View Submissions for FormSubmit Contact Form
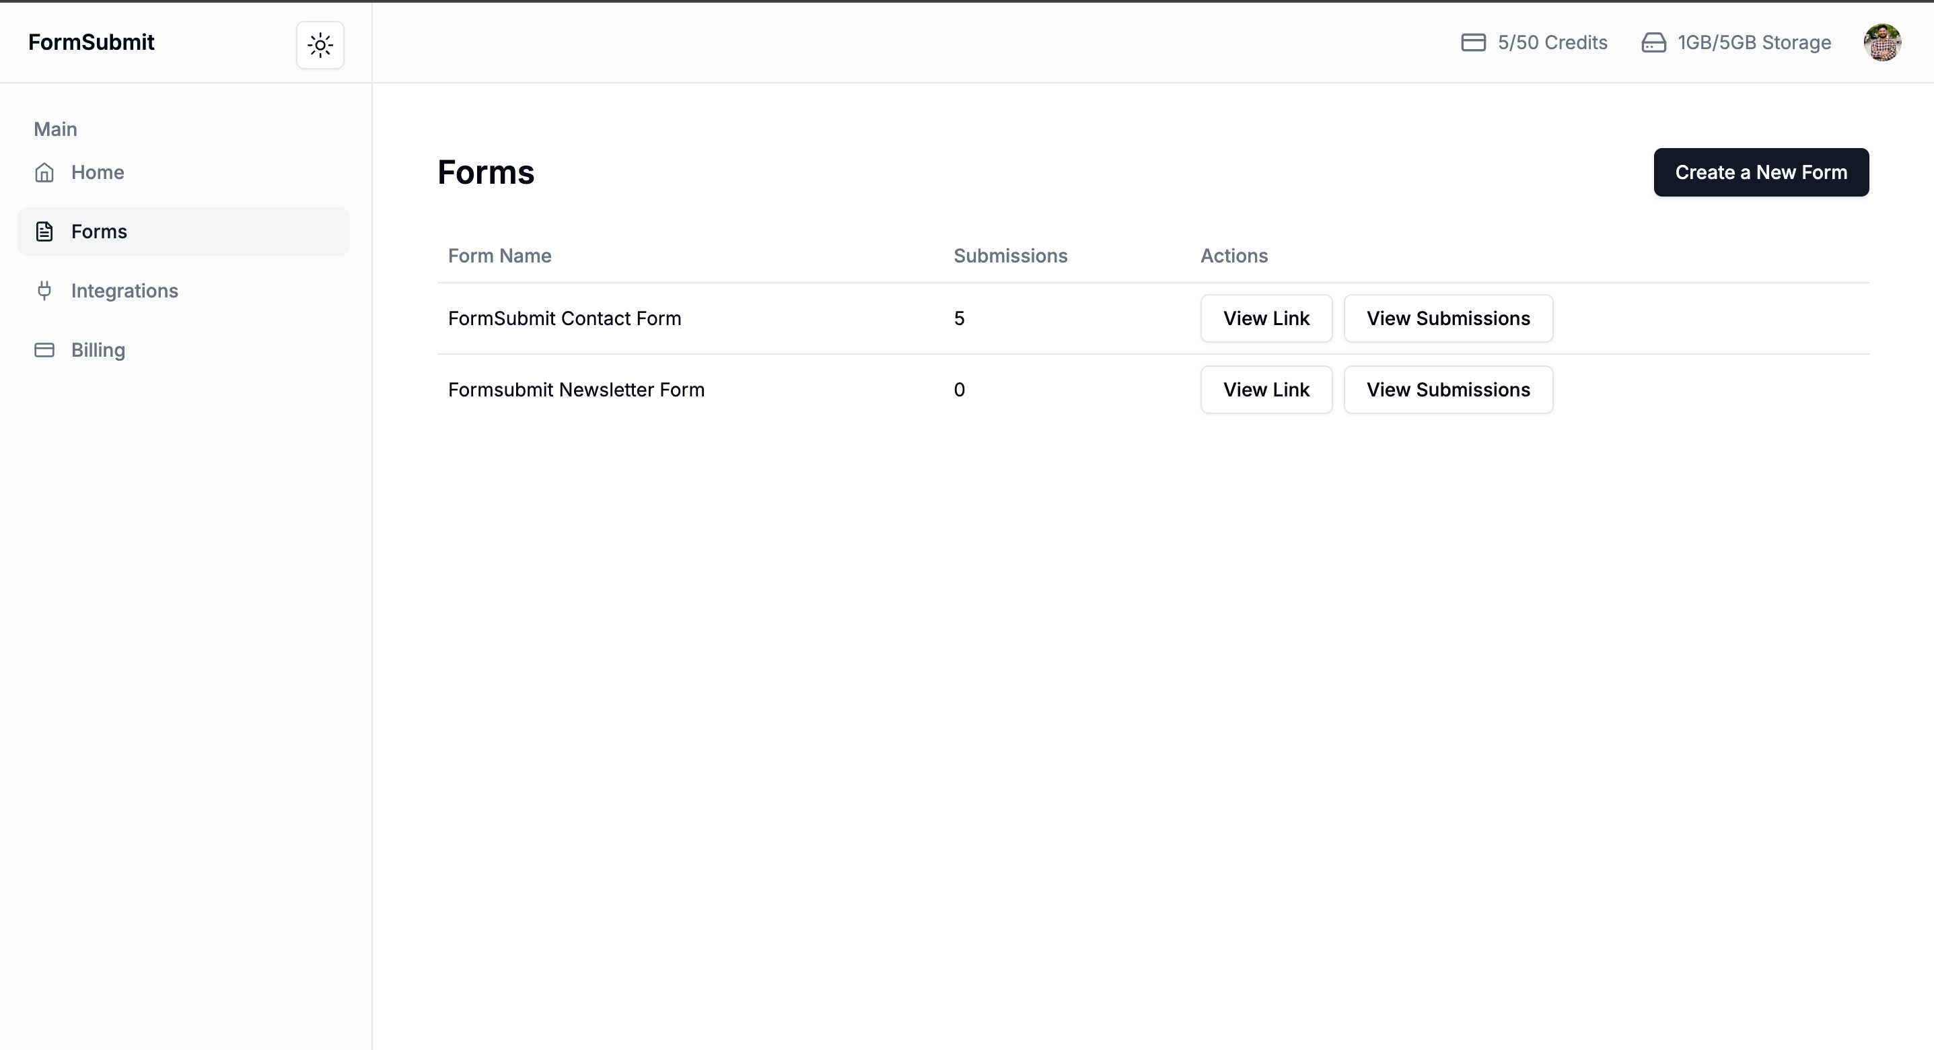This screenshot has height=1050, width=1934. click(1448, 318)
